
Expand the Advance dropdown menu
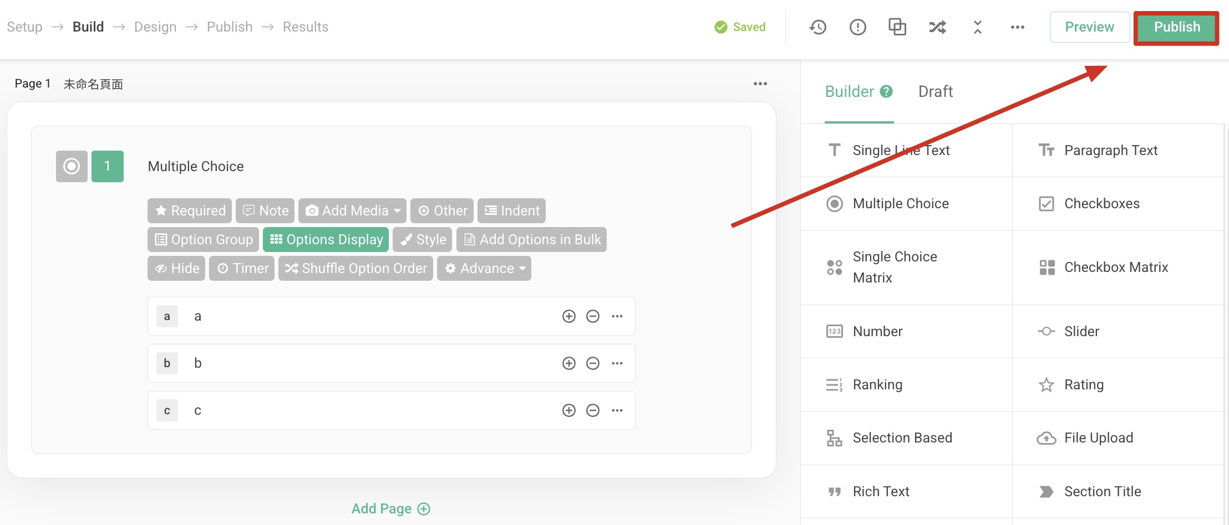tap(484, 269)
